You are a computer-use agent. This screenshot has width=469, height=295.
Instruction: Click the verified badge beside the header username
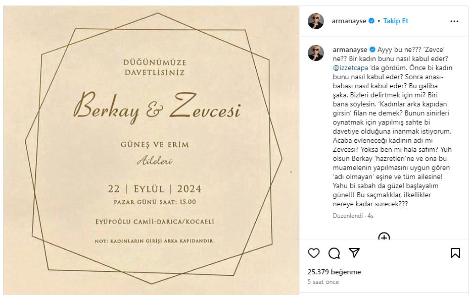coord(371,21)
